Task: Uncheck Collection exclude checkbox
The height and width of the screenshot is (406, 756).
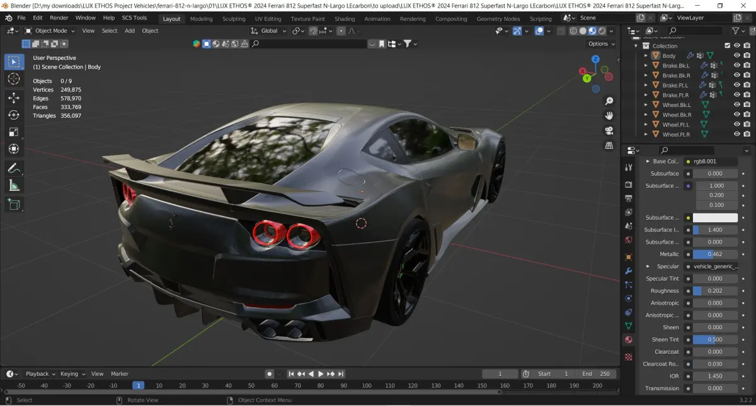Action: pos(727,45)
